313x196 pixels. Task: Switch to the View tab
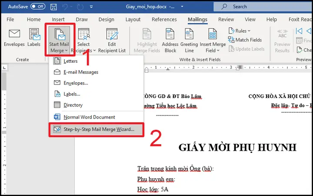tap(250, 20)
